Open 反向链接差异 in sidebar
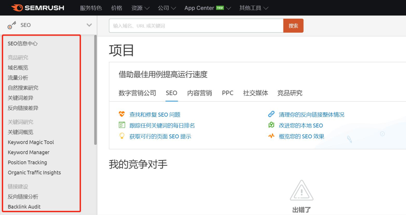The height and width of the screenshot is (215, 406). tap(23, 108)
